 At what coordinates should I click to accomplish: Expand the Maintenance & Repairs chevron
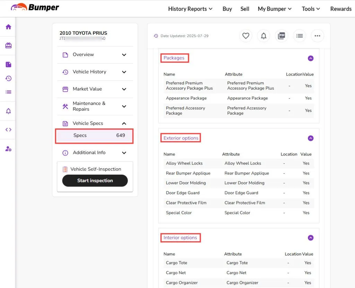tap(124, 106)
